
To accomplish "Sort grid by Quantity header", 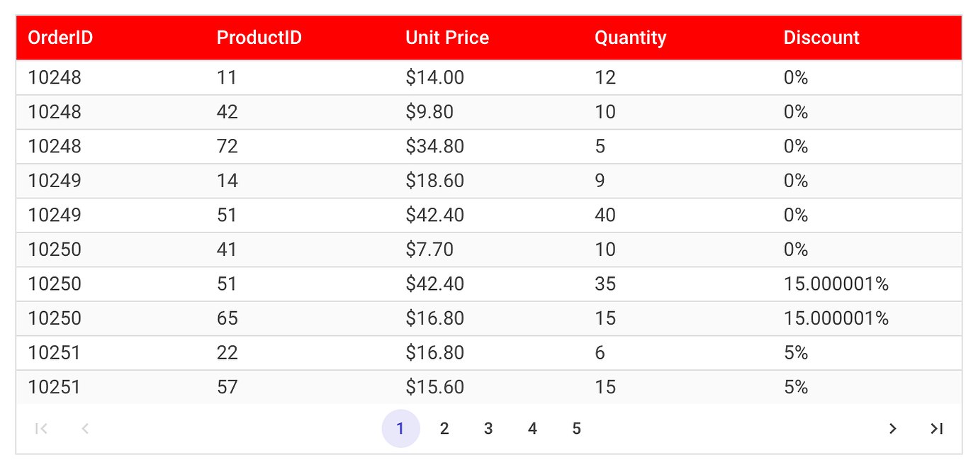I will [x=630, y=38].
